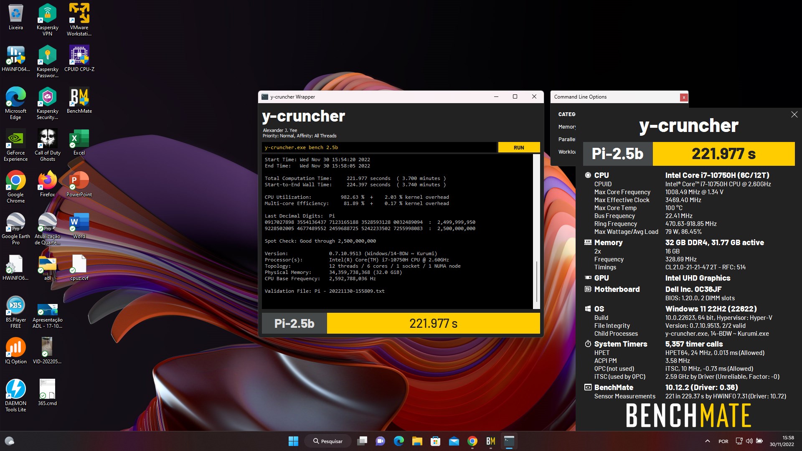Select Memory category in Command Line Options
The image size is (802, 451).
pos(567,127)
